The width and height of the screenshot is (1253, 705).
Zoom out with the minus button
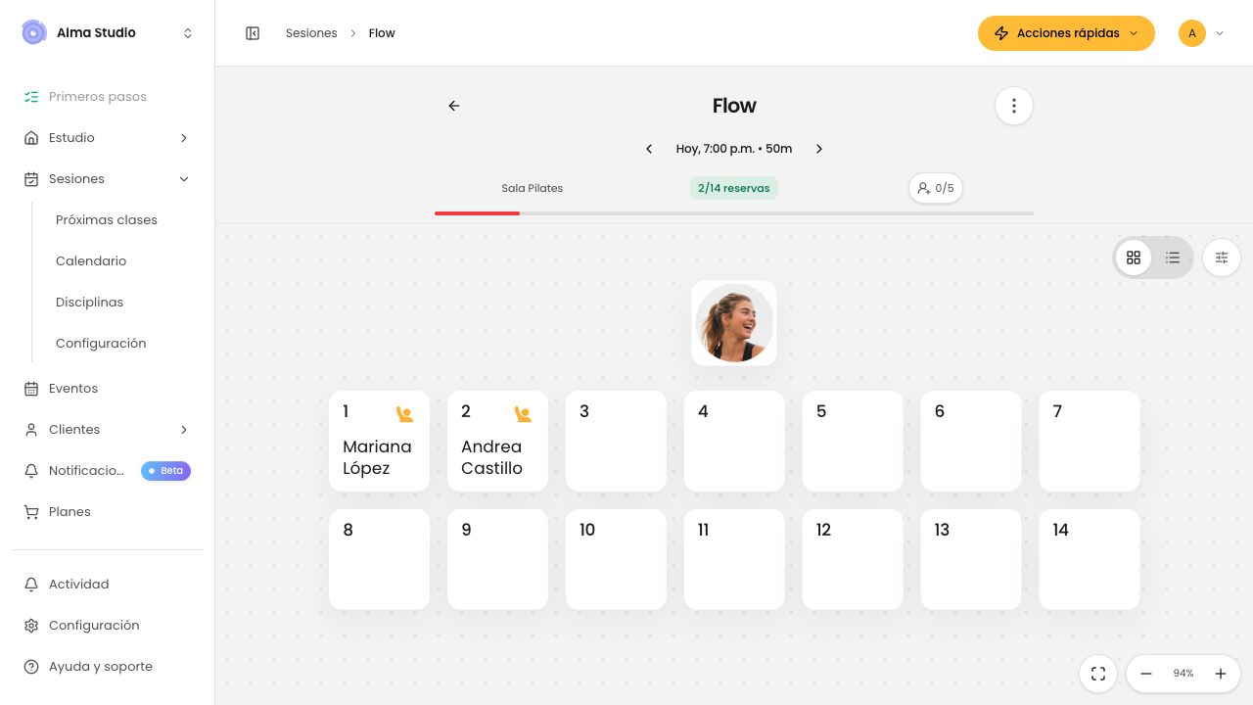coord(1146,674)
